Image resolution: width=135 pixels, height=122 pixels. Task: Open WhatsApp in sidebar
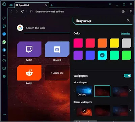[4, 42]
